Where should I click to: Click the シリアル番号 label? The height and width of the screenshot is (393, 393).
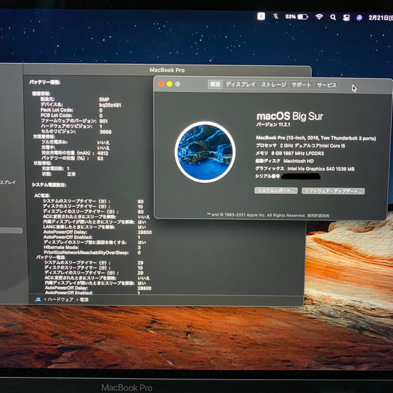(268, 176)
